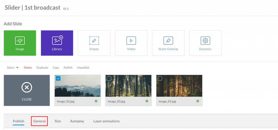Switch to the Publish tab
Viewport: 278px width, 130px height.
click(x=18, y=121)
